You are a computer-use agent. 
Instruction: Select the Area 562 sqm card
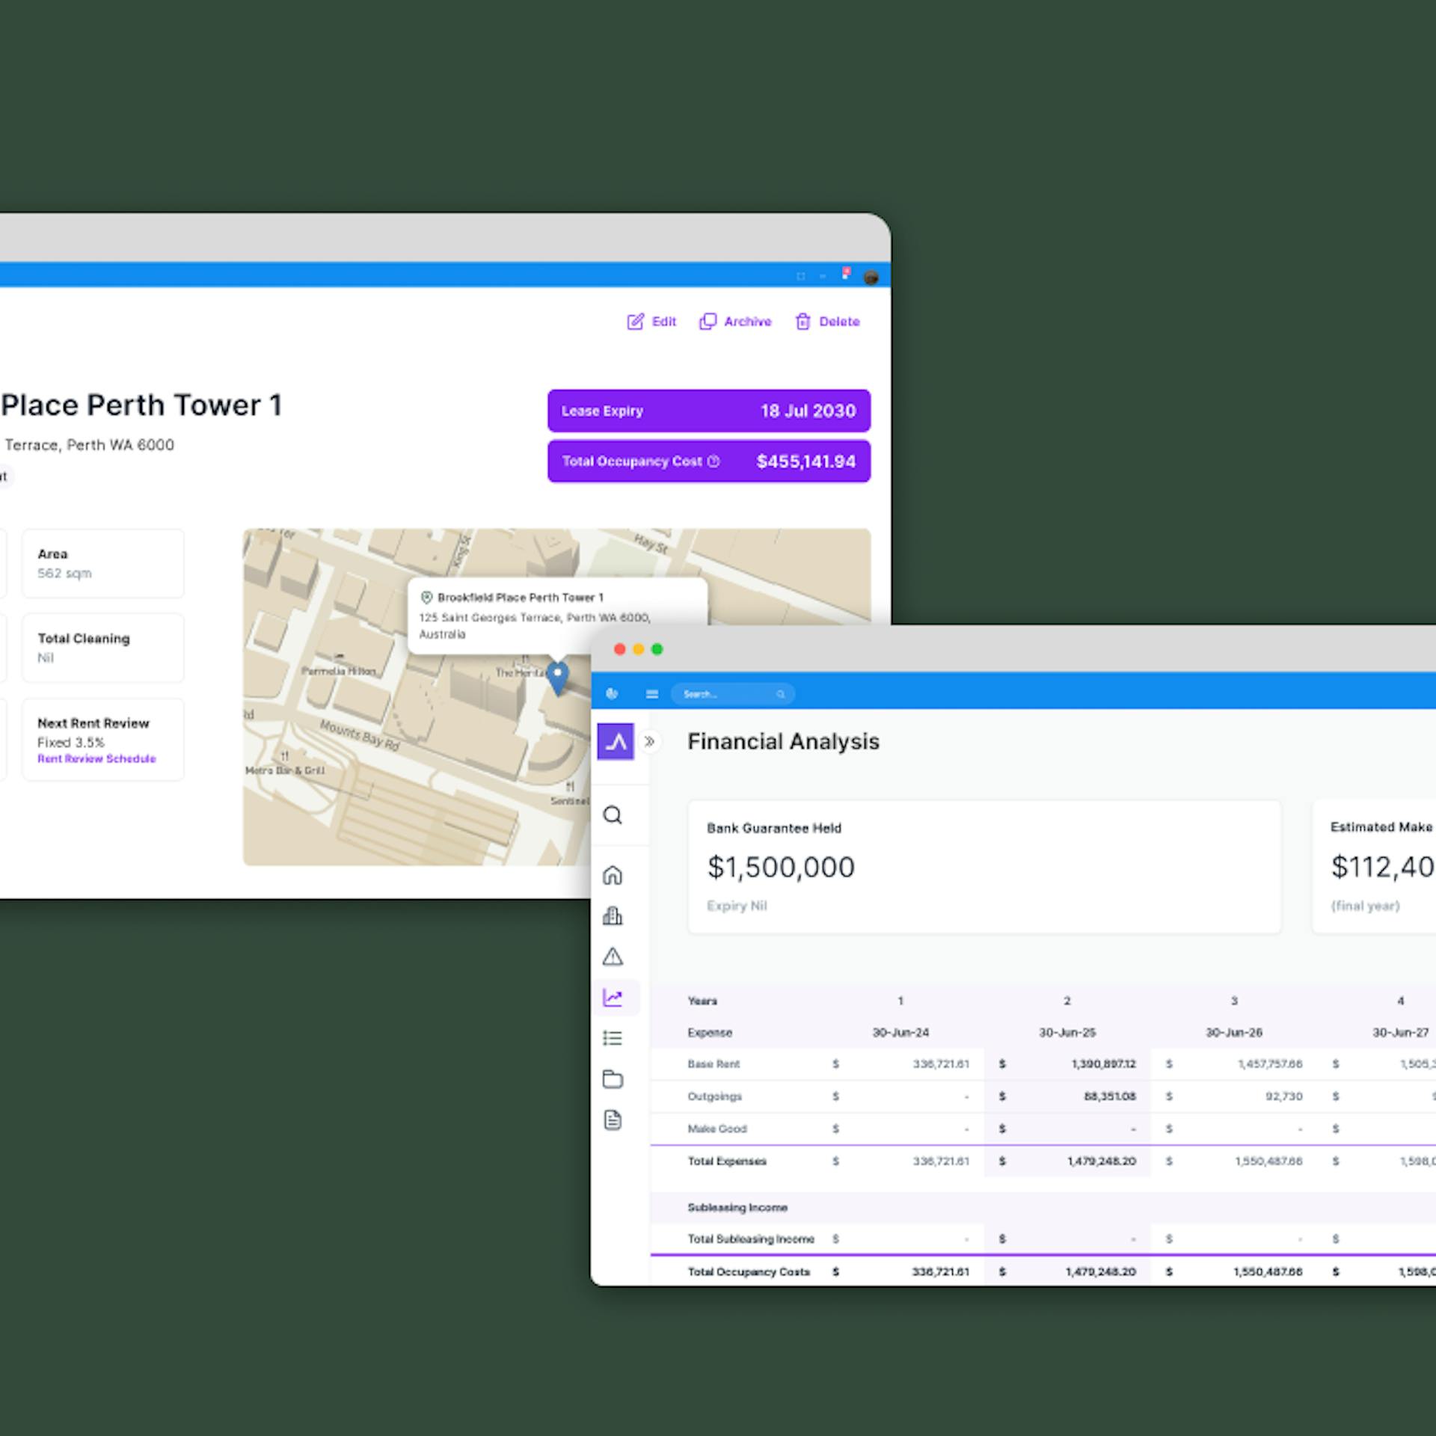coord(103,563)
